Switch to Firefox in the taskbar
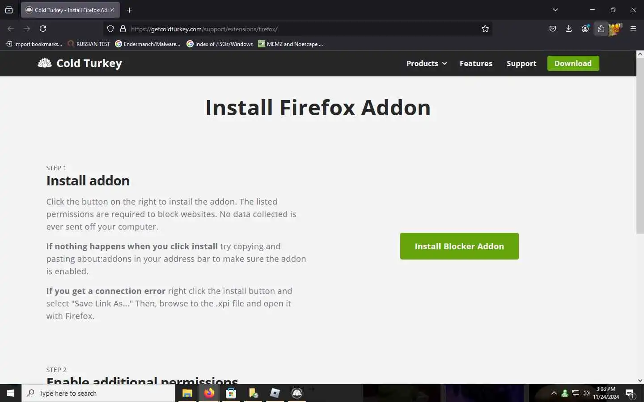Image resolution: width=644 pixels, height=402 pixels. coord(209,393)
